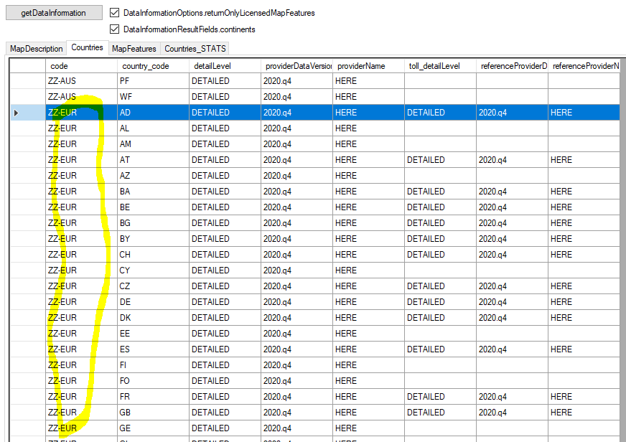This screenshot has height=442, width=626.
Task: Click the code column header
Action: [80, 66]
